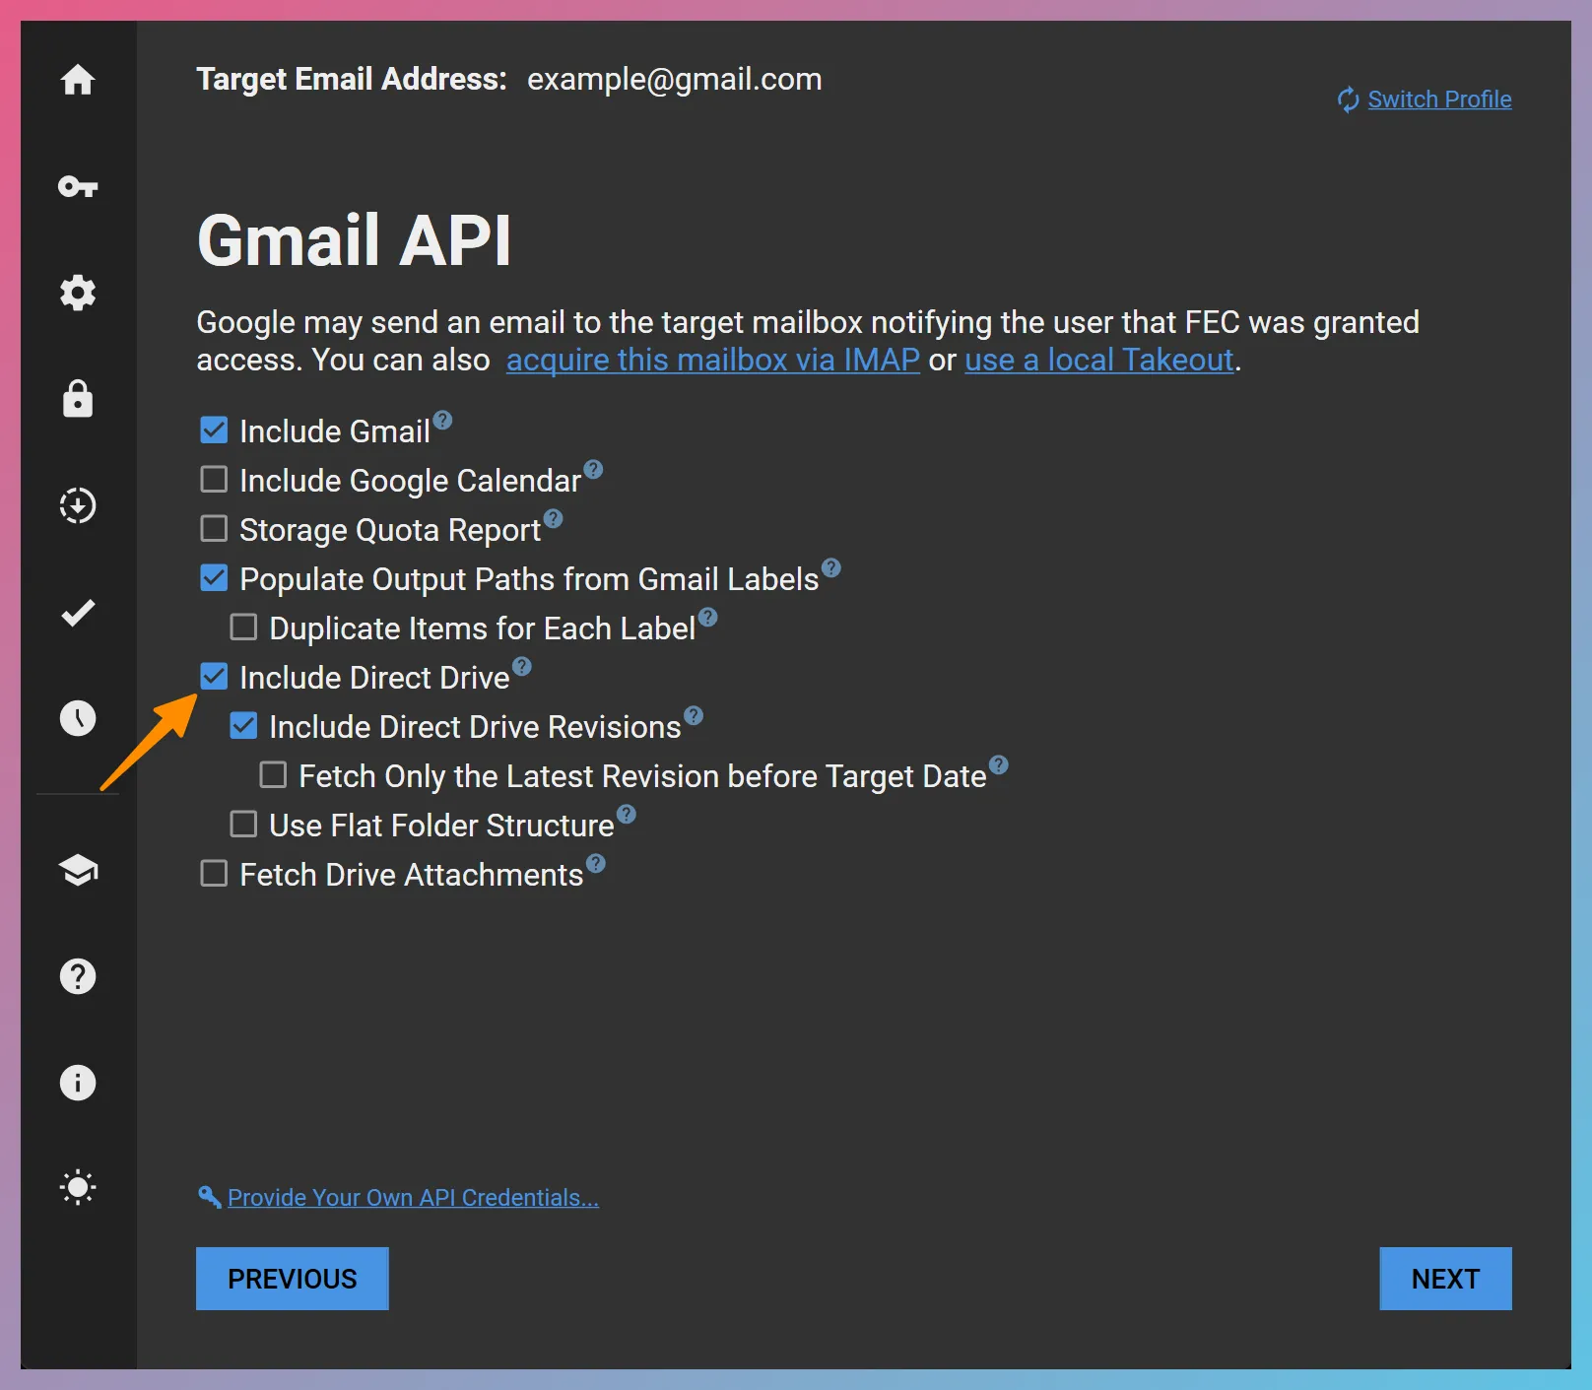Click the Switch Profile link

pos(1439,99)
